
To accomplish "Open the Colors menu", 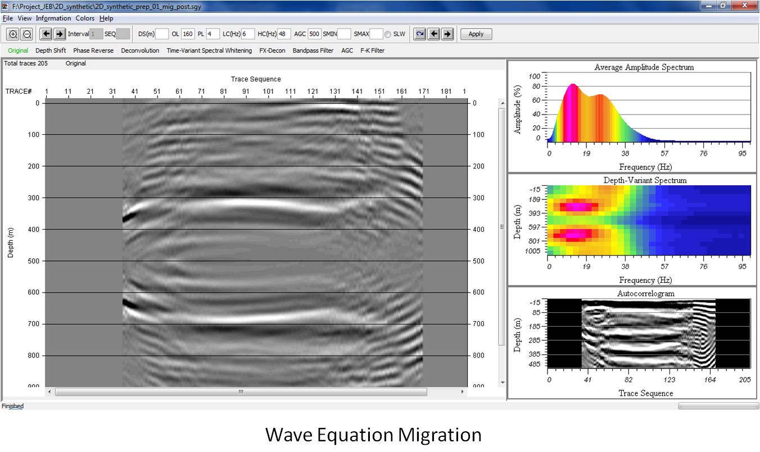I will point(85,19).
